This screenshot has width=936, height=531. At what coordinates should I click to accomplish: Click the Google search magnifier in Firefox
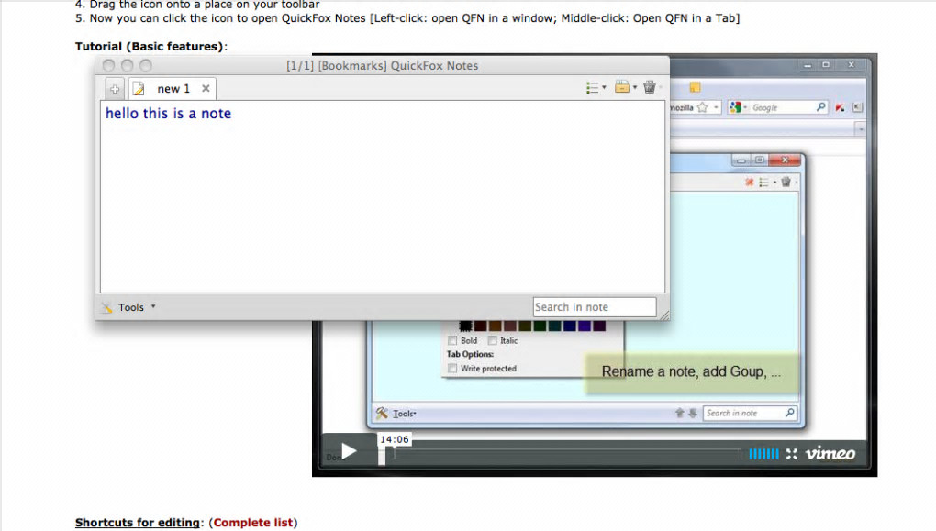point(820,106)
